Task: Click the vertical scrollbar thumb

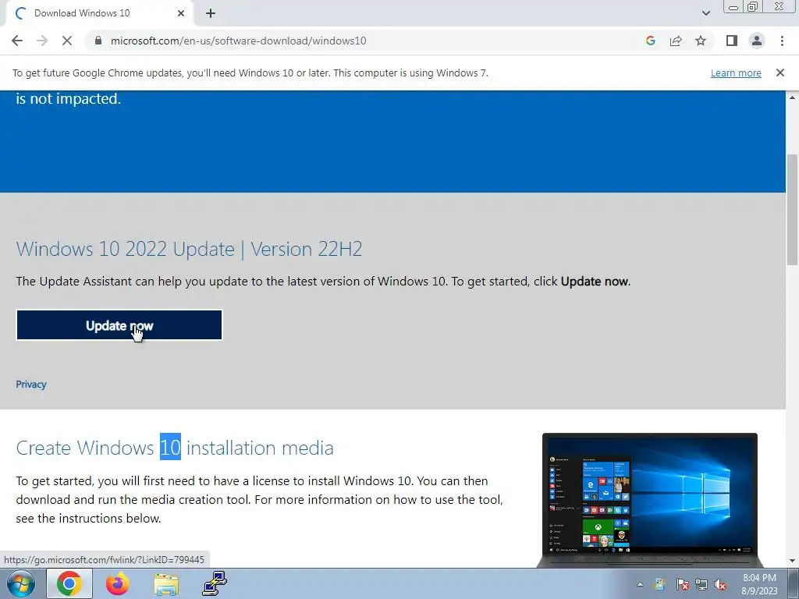Action: tap(793, 209)
